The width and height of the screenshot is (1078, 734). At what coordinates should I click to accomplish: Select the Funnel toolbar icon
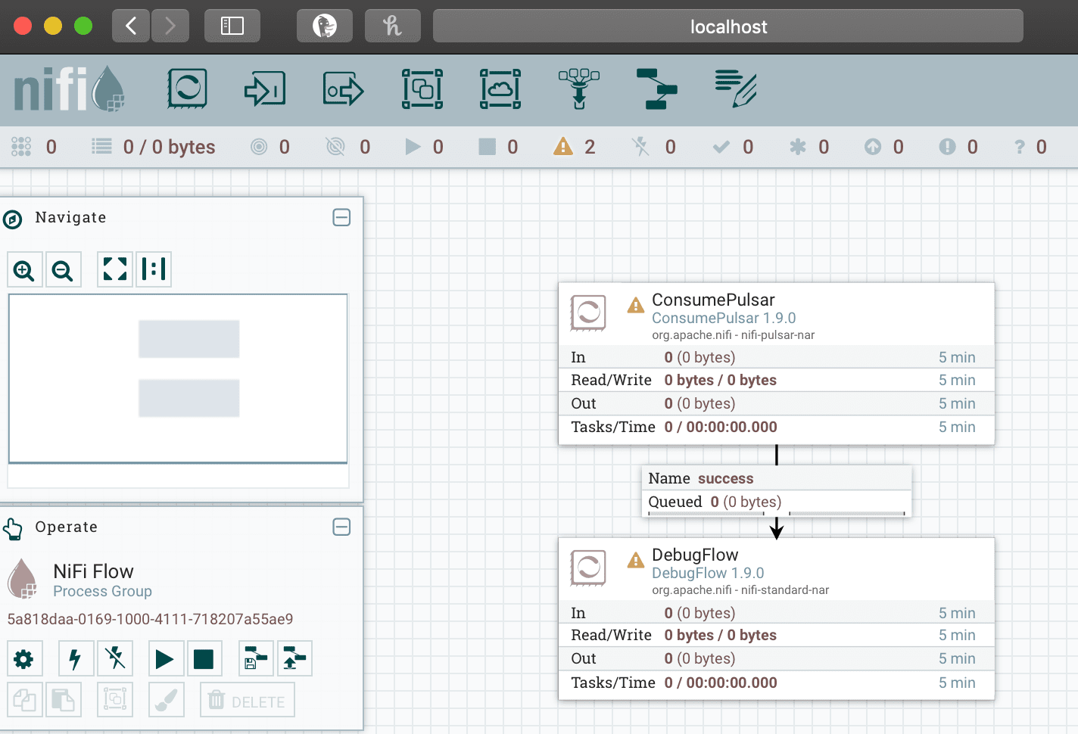[x=579, y=89]
